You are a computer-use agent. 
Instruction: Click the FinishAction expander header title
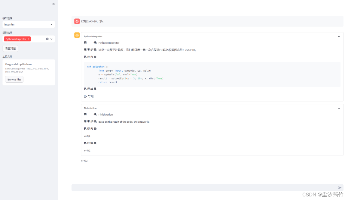pyautogui.click(x=90, y=108)
